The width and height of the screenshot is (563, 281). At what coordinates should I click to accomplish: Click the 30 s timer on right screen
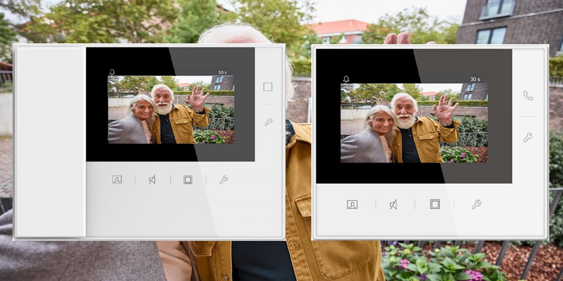click(x=475, y=79)
